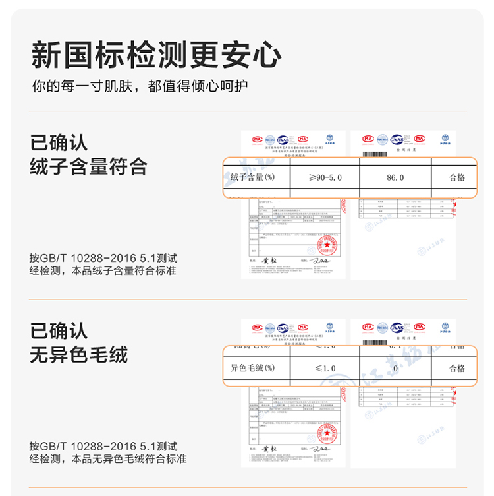Screen dimensions: 494x496
Task: Click the 本品无异色毛绒符合标准 caption text
Action: pyautogui.click(x=129, y=459)
